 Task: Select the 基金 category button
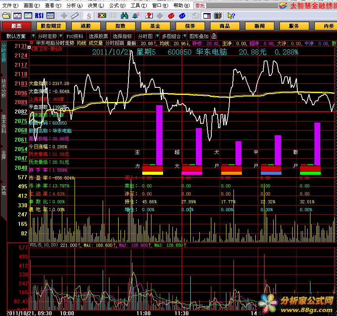point(155,26)
